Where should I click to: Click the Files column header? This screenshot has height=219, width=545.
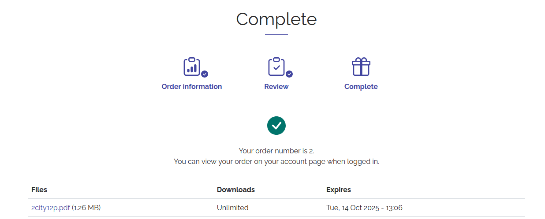point(39,189)
